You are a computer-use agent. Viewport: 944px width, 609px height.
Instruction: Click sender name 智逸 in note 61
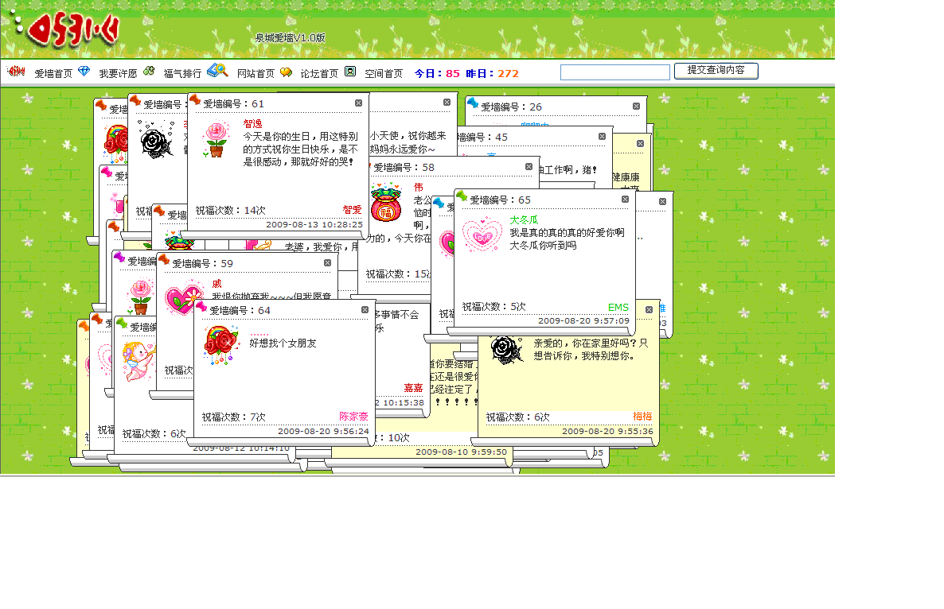[x=253, y=123]
